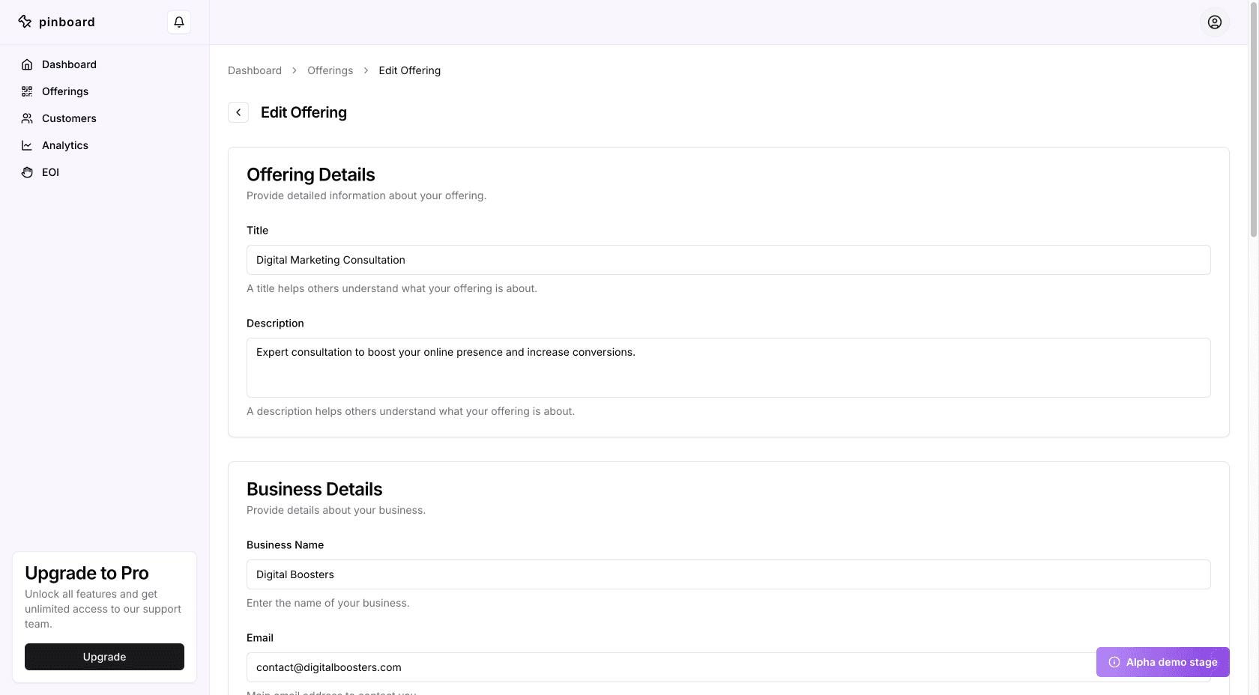The width and height of the screenshot is (1259, 695).
Task: Select the Business Name field
Action: pos(728,574)
